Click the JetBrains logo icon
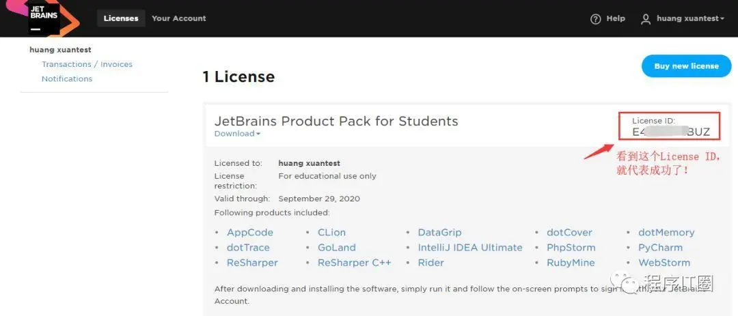Image resolution: width=738 pixels, height=316 pixels. (44, 18)
